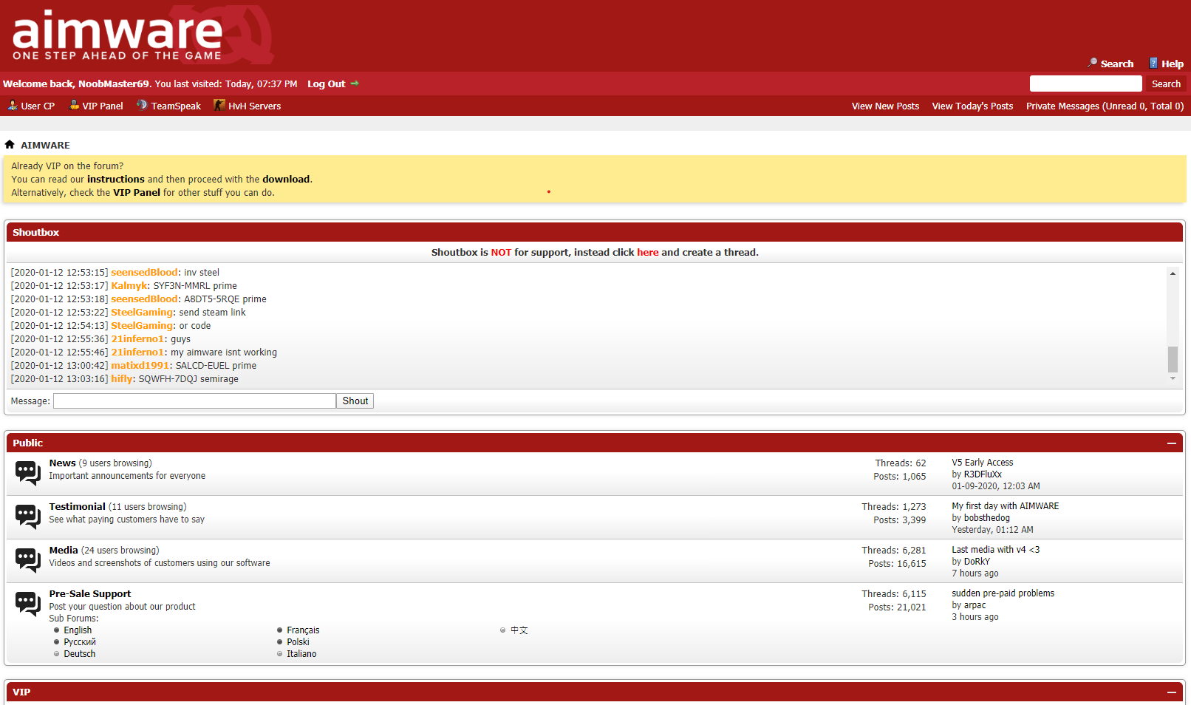The image size is (1191, 705).
Task: Click the shoutbox Message input field
Action: pos(194,401)
